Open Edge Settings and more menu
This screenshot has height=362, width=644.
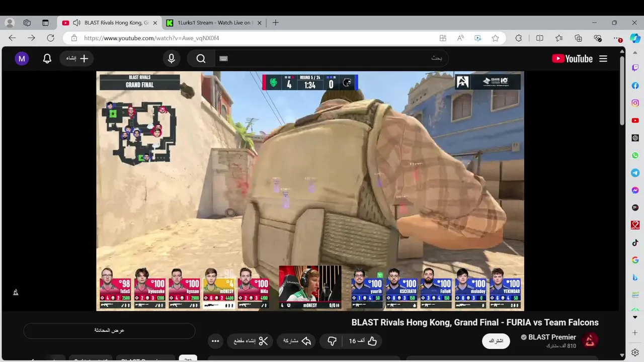[x=617, y=38]
